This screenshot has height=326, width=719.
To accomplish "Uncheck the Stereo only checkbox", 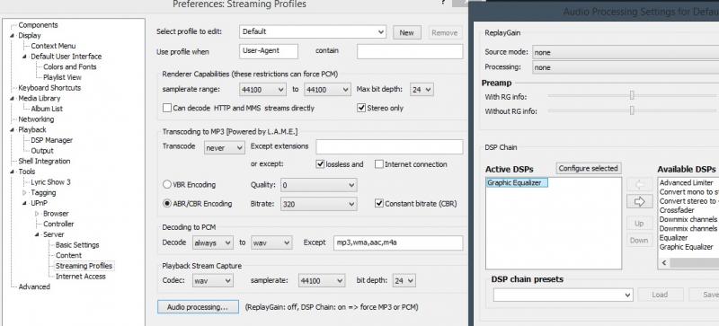I will [361, 108].
